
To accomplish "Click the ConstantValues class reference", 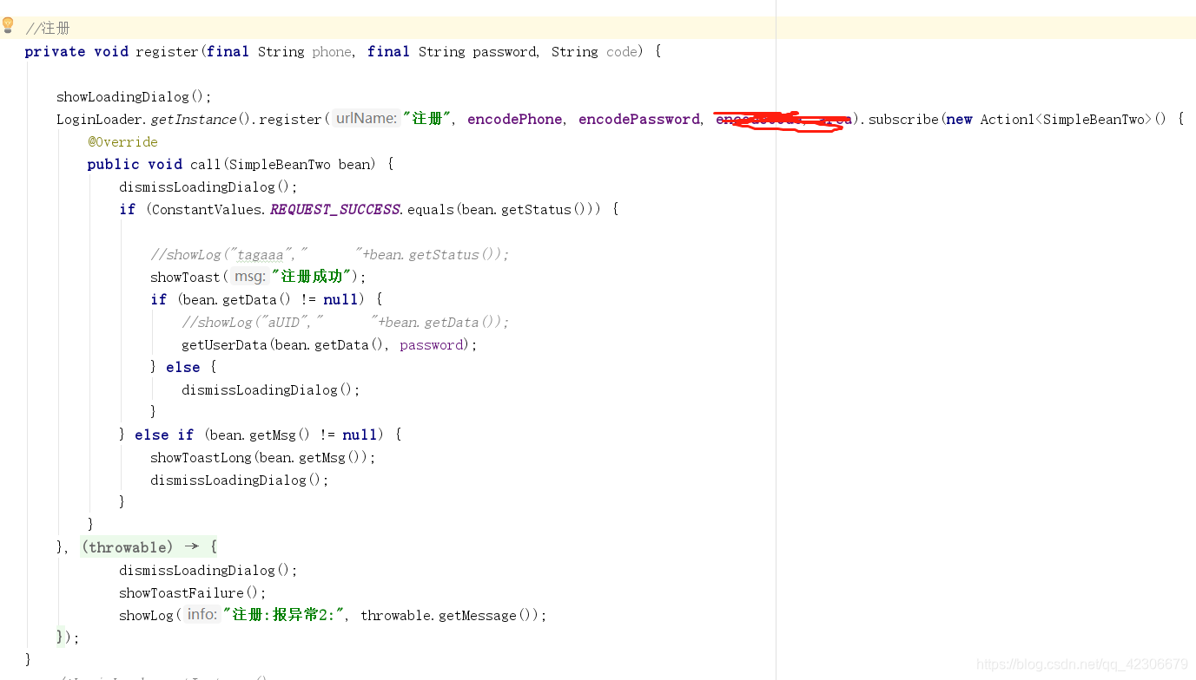I will [x=208, y=210].
